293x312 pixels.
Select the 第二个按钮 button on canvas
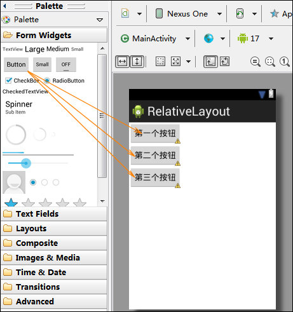[155, 156]
